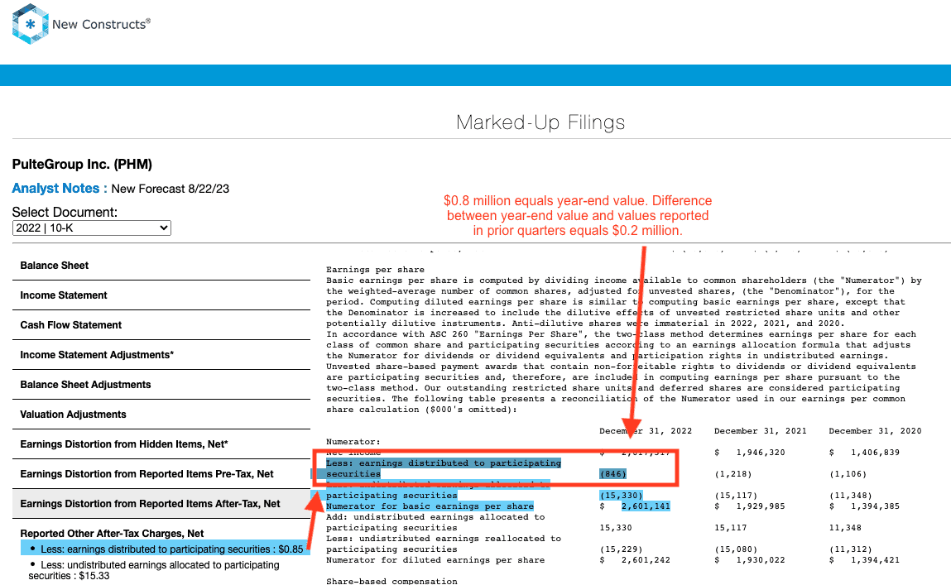This screenshot has width=951, height=585.
Task: Click the 'Earnings per share' section heading
Action: click(x=376, y=270)
